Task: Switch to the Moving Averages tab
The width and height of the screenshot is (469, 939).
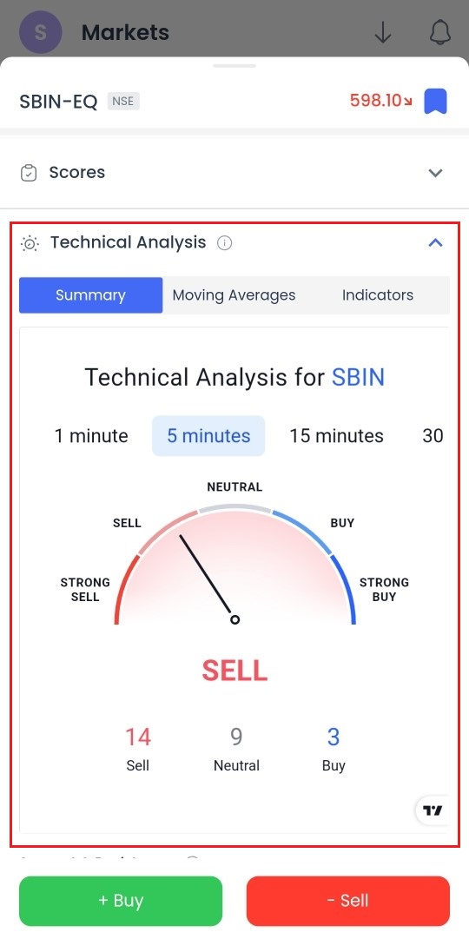Action: point(234,295)
